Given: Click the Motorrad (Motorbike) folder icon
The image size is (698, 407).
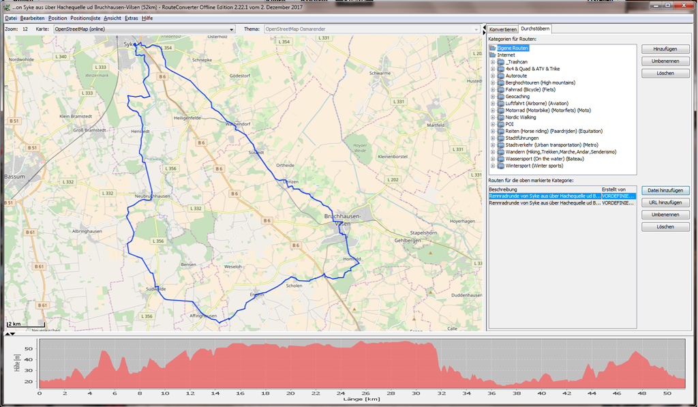Looking at the screenshot, I should 501,110.
